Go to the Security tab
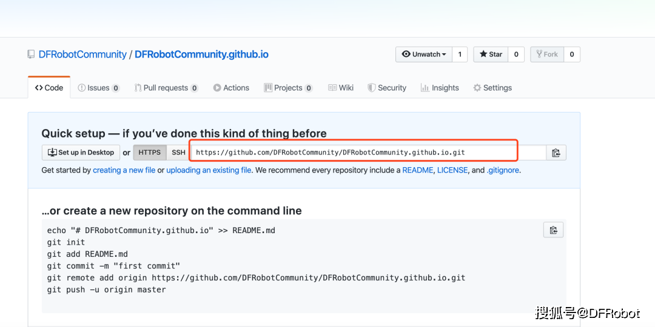This screenshot has width=655, height=327. (387, 88)
